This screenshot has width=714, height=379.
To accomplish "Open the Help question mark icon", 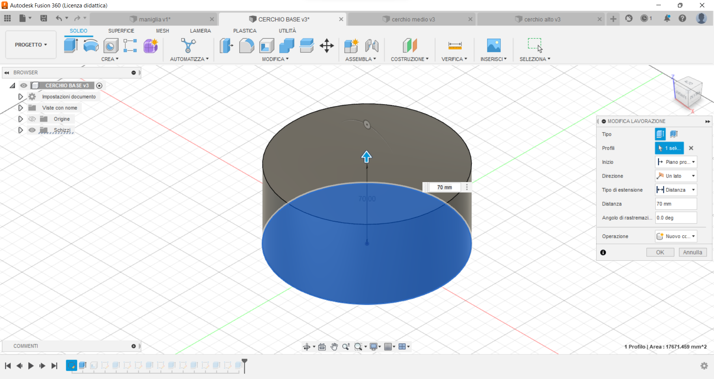I will (682, 18).
